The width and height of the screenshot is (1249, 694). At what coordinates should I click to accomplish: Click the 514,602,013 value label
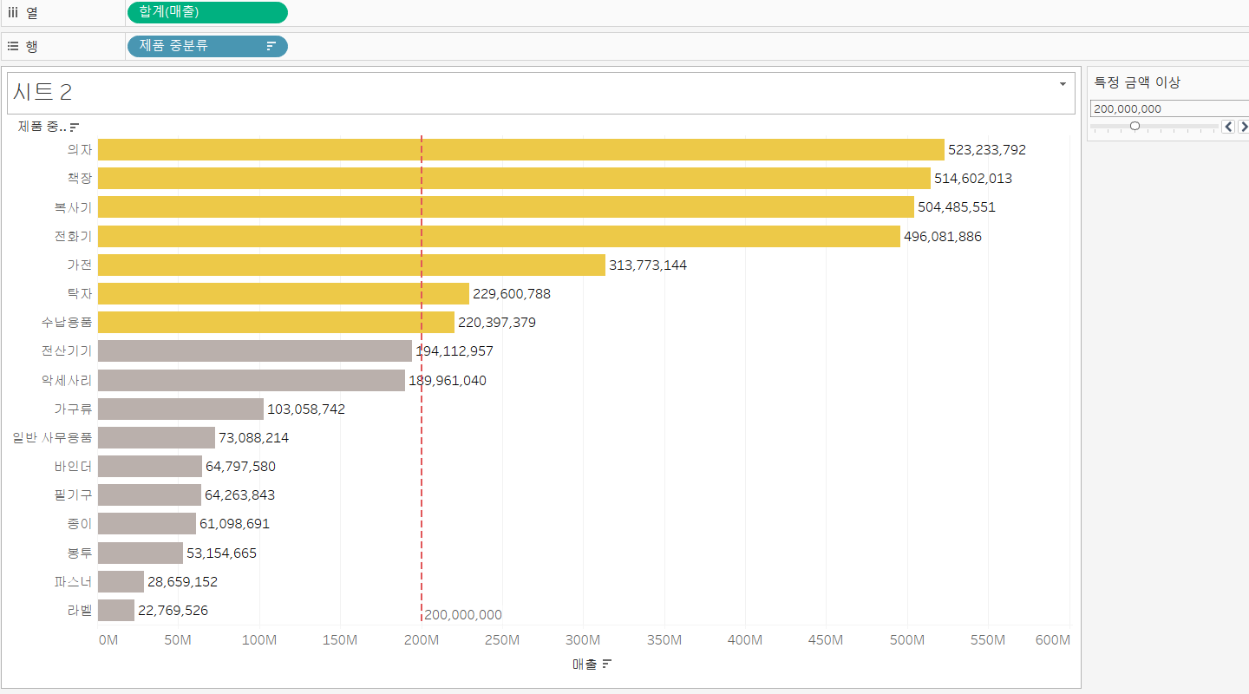click(x=973, y=178)
